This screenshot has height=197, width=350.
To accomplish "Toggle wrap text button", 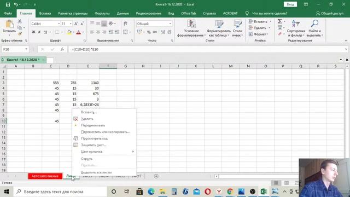I will (x=125, y=24).
